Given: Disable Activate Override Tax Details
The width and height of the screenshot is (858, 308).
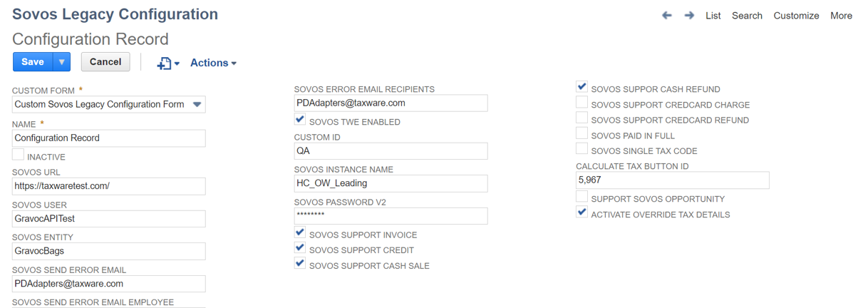Looking at the screenshot, I should click(582, 212).
